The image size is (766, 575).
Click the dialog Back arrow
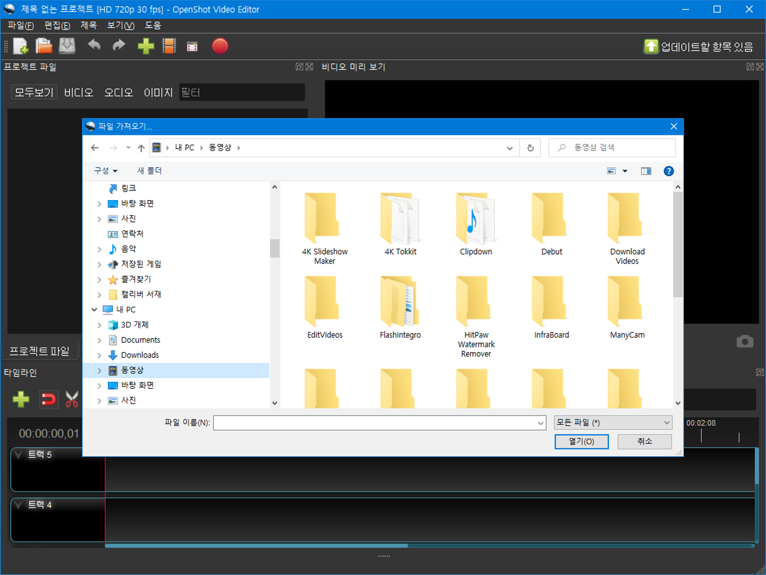pyautogui.click(x=95, y=148)
